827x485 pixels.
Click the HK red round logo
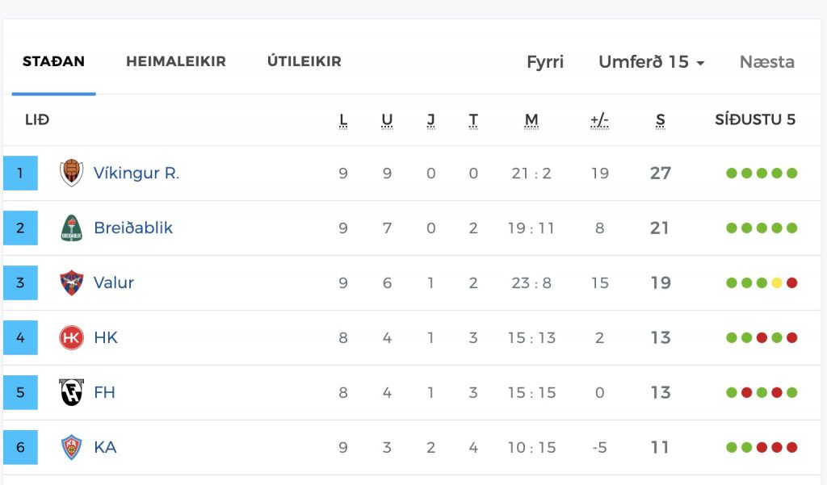pos(71,337)
